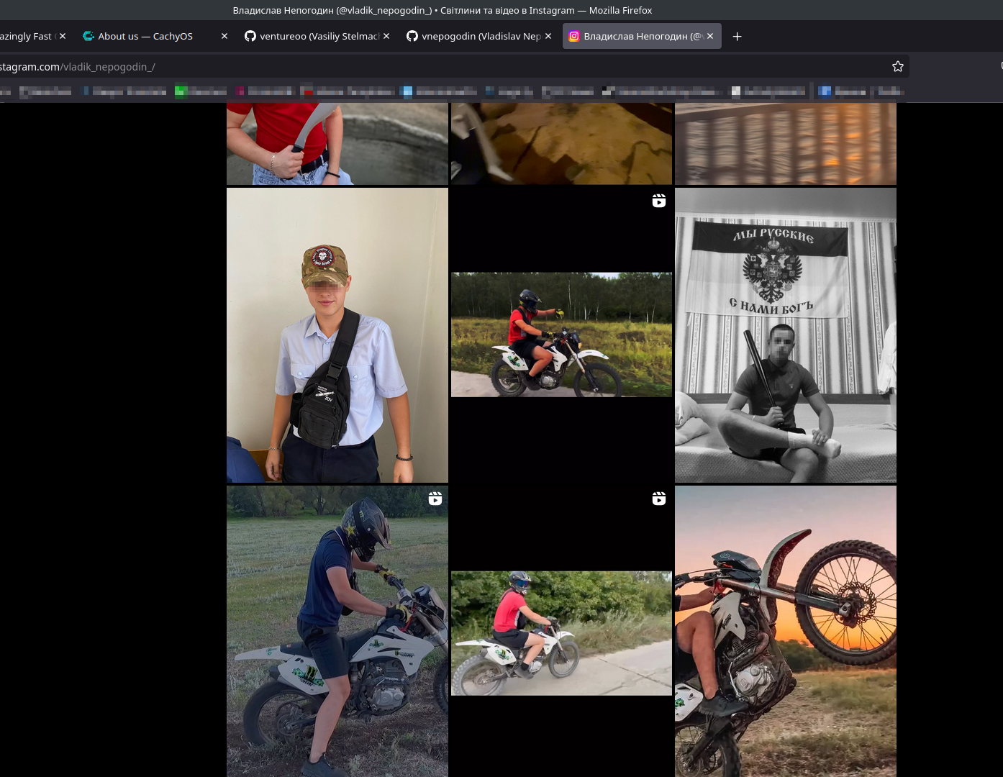1003x777 pixels.
Task: Close the ventureoo GitHub tab
Action: [x=386, y=36]
